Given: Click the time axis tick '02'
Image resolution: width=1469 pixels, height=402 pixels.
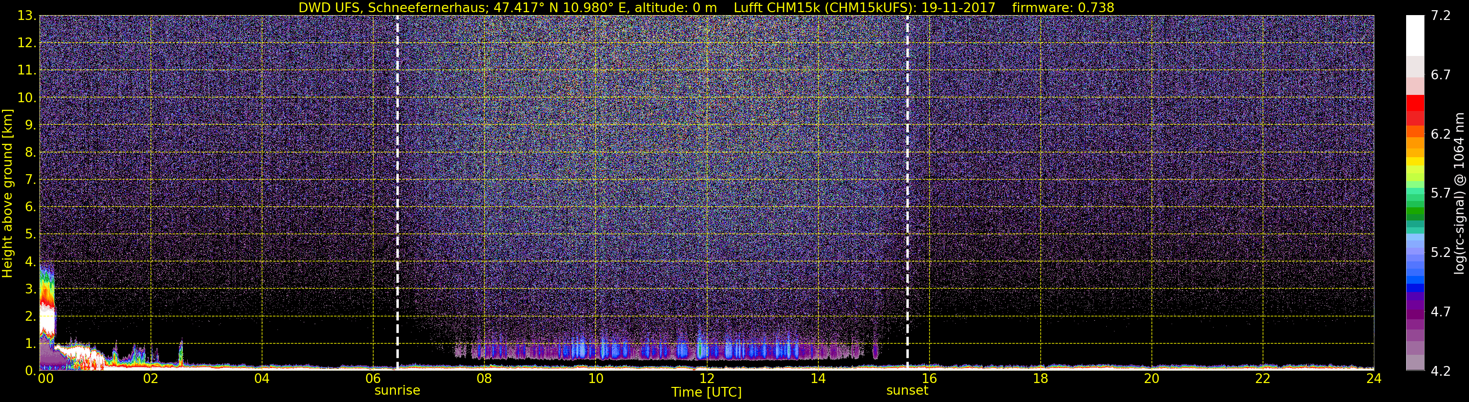Looking at the screenshot, I should (x=151, y=379).
